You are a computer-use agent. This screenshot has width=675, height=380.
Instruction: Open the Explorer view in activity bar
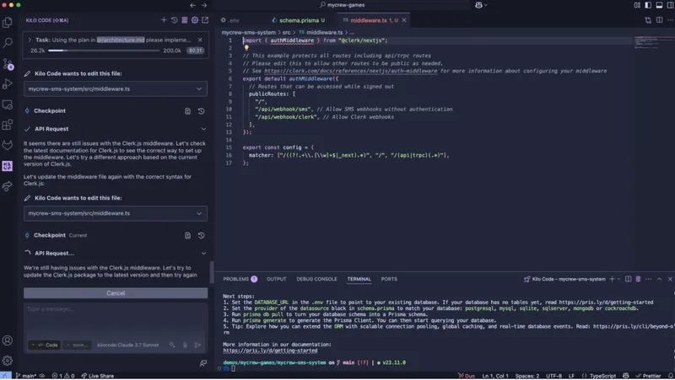(x=8, y=22)
